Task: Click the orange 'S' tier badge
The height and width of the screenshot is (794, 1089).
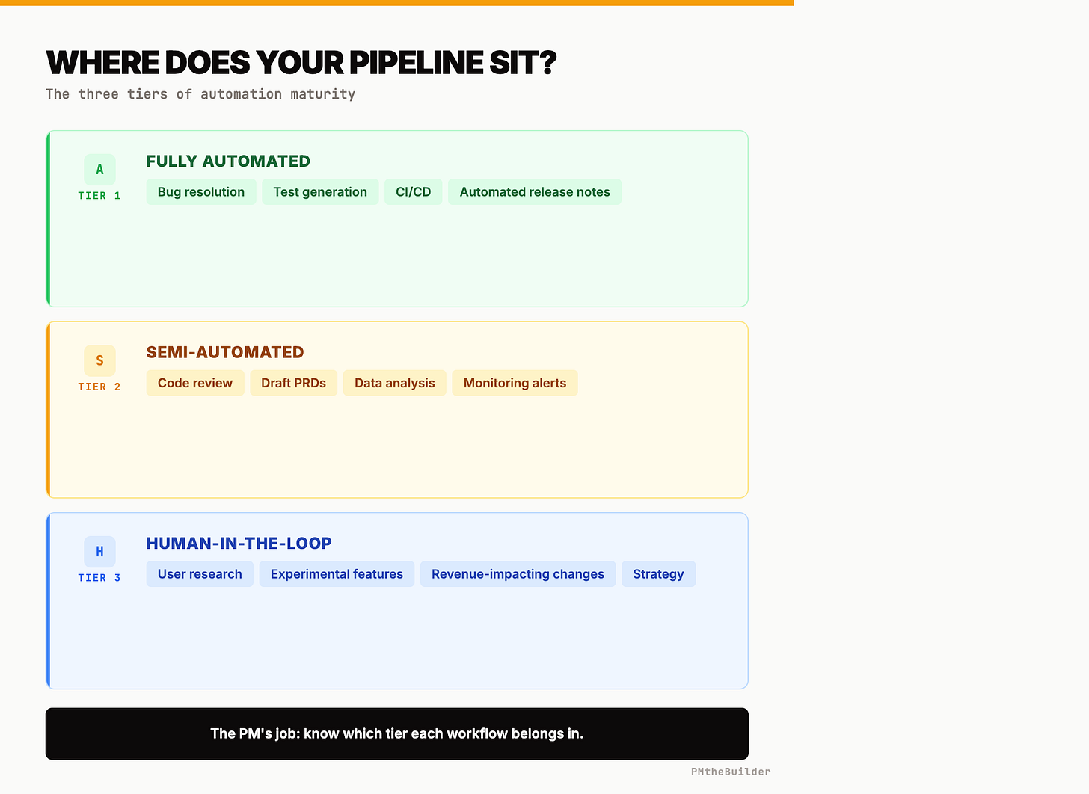Action: click(99, 360)
